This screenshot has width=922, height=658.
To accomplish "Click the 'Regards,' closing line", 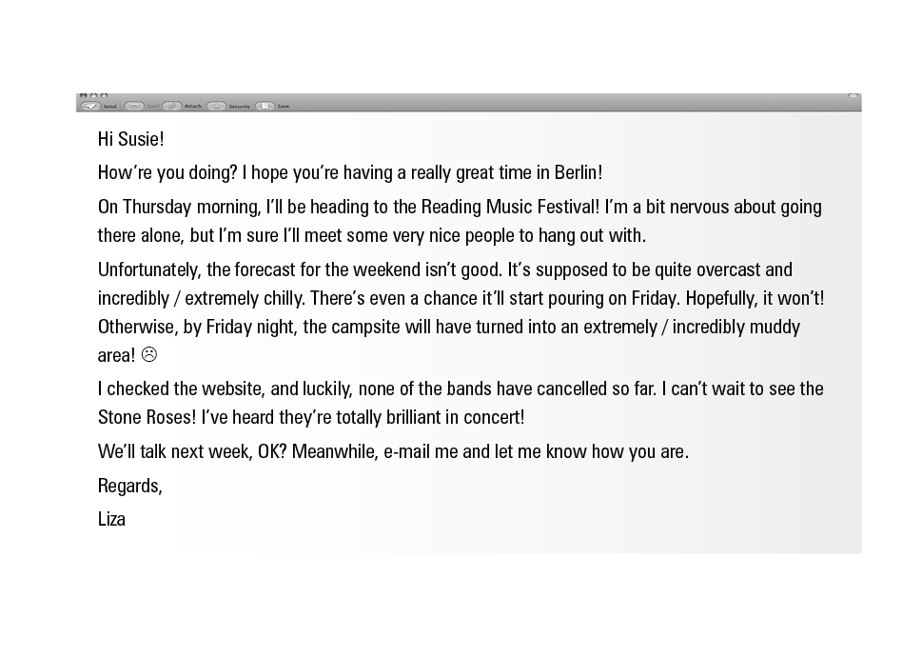I will (x=130, y=486).
